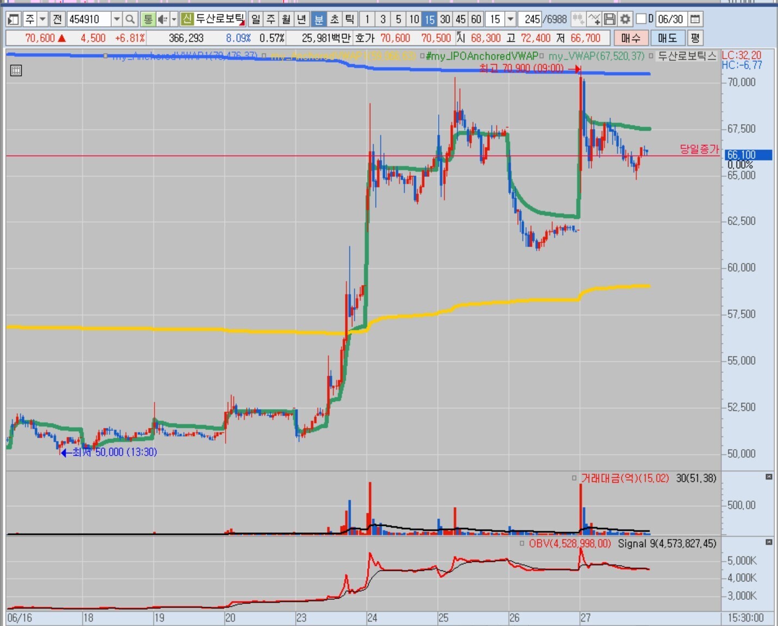Screen dimensions: 778x626
Task: Collapse the OBV indicator panel
Action: click(x=769, y=542)
